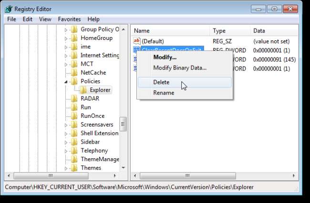
Task: Select the ThemeManager folder icon
Action: pyautogui.click(x=74, y=159)
